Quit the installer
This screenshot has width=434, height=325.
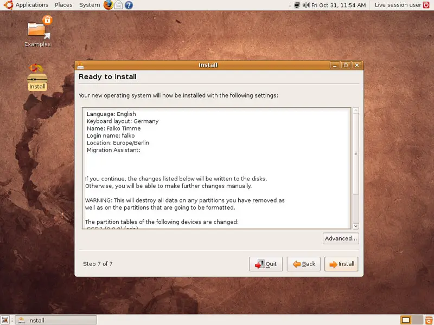coord(266,264)
